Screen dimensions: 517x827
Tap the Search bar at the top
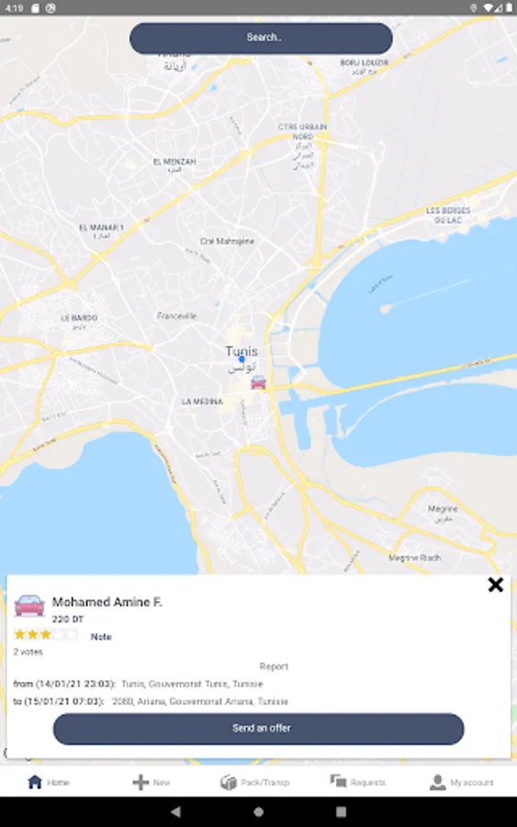[x=261, y=38]
